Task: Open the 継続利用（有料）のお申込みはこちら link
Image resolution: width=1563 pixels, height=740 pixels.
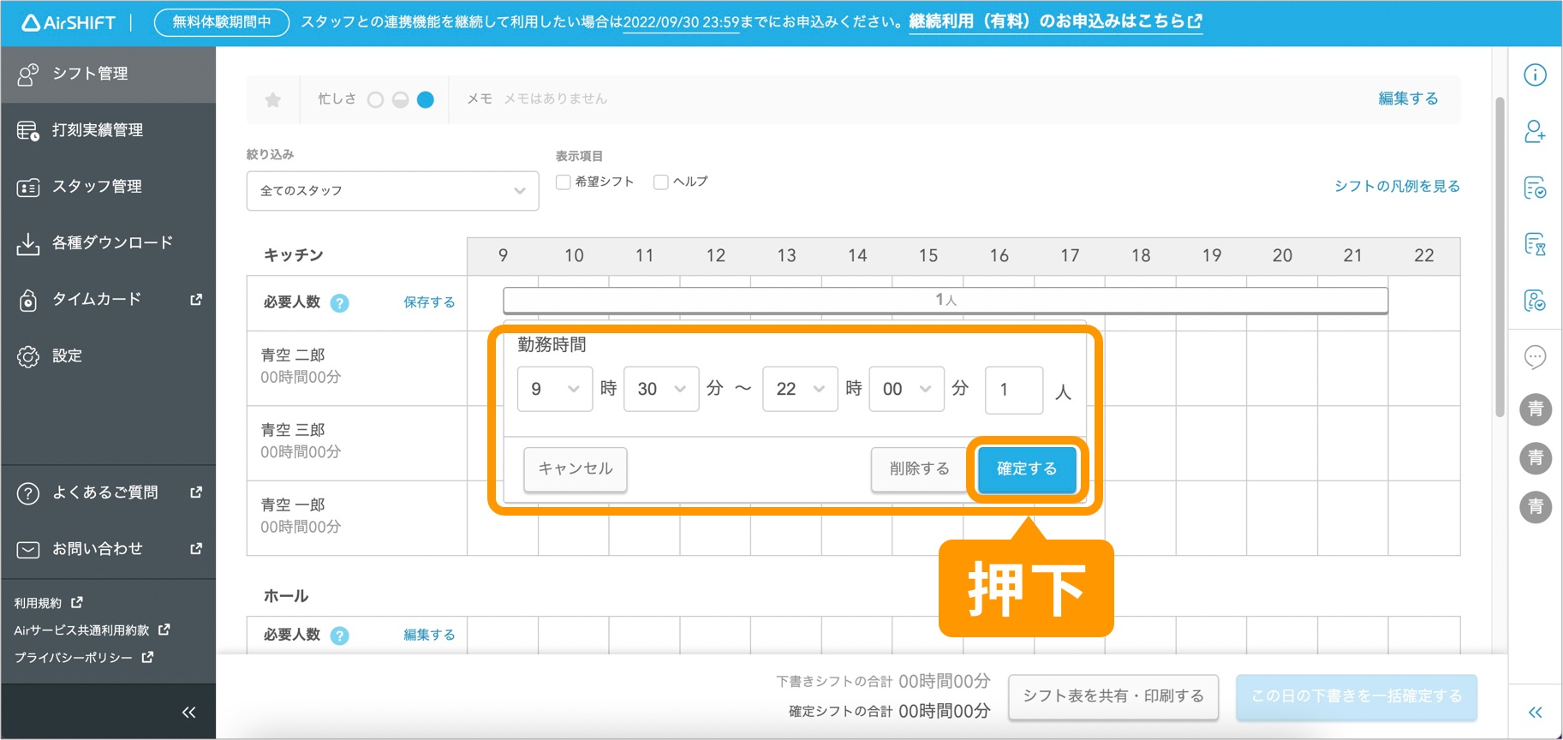Action: point(1055,21)
